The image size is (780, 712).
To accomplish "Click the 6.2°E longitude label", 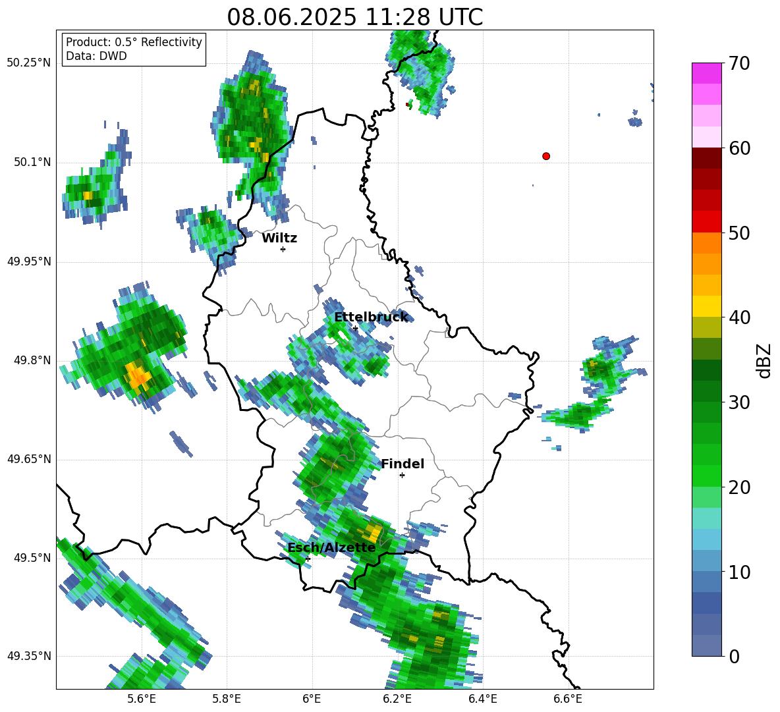I will 397,699.
